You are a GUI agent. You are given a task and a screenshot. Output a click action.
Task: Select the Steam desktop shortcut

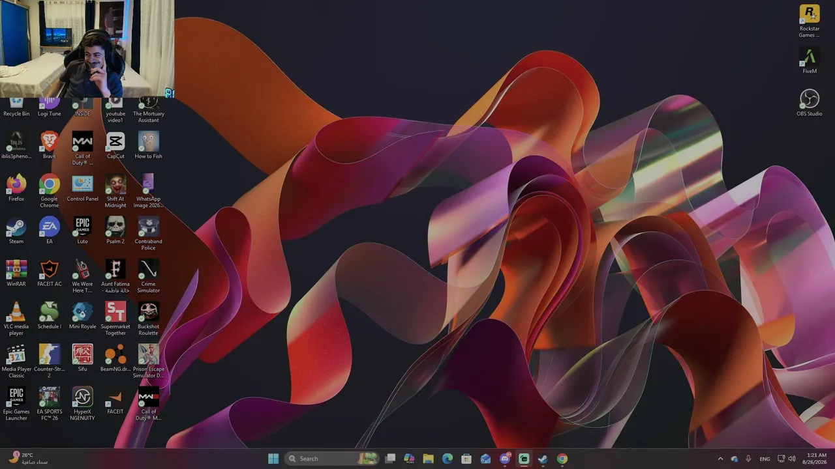click(16, 230)
